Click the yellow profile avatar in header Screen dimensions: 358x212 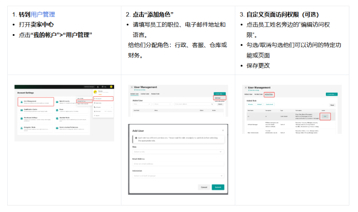[x=111, y=87]
